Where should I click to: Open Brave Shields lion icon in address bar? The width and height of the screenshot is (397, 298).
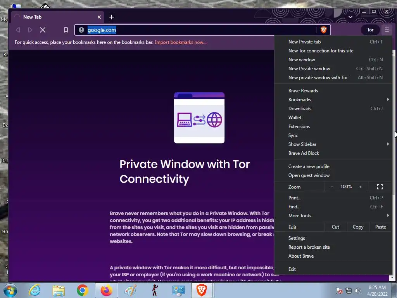pyautogui.click(x=323, y=30)
